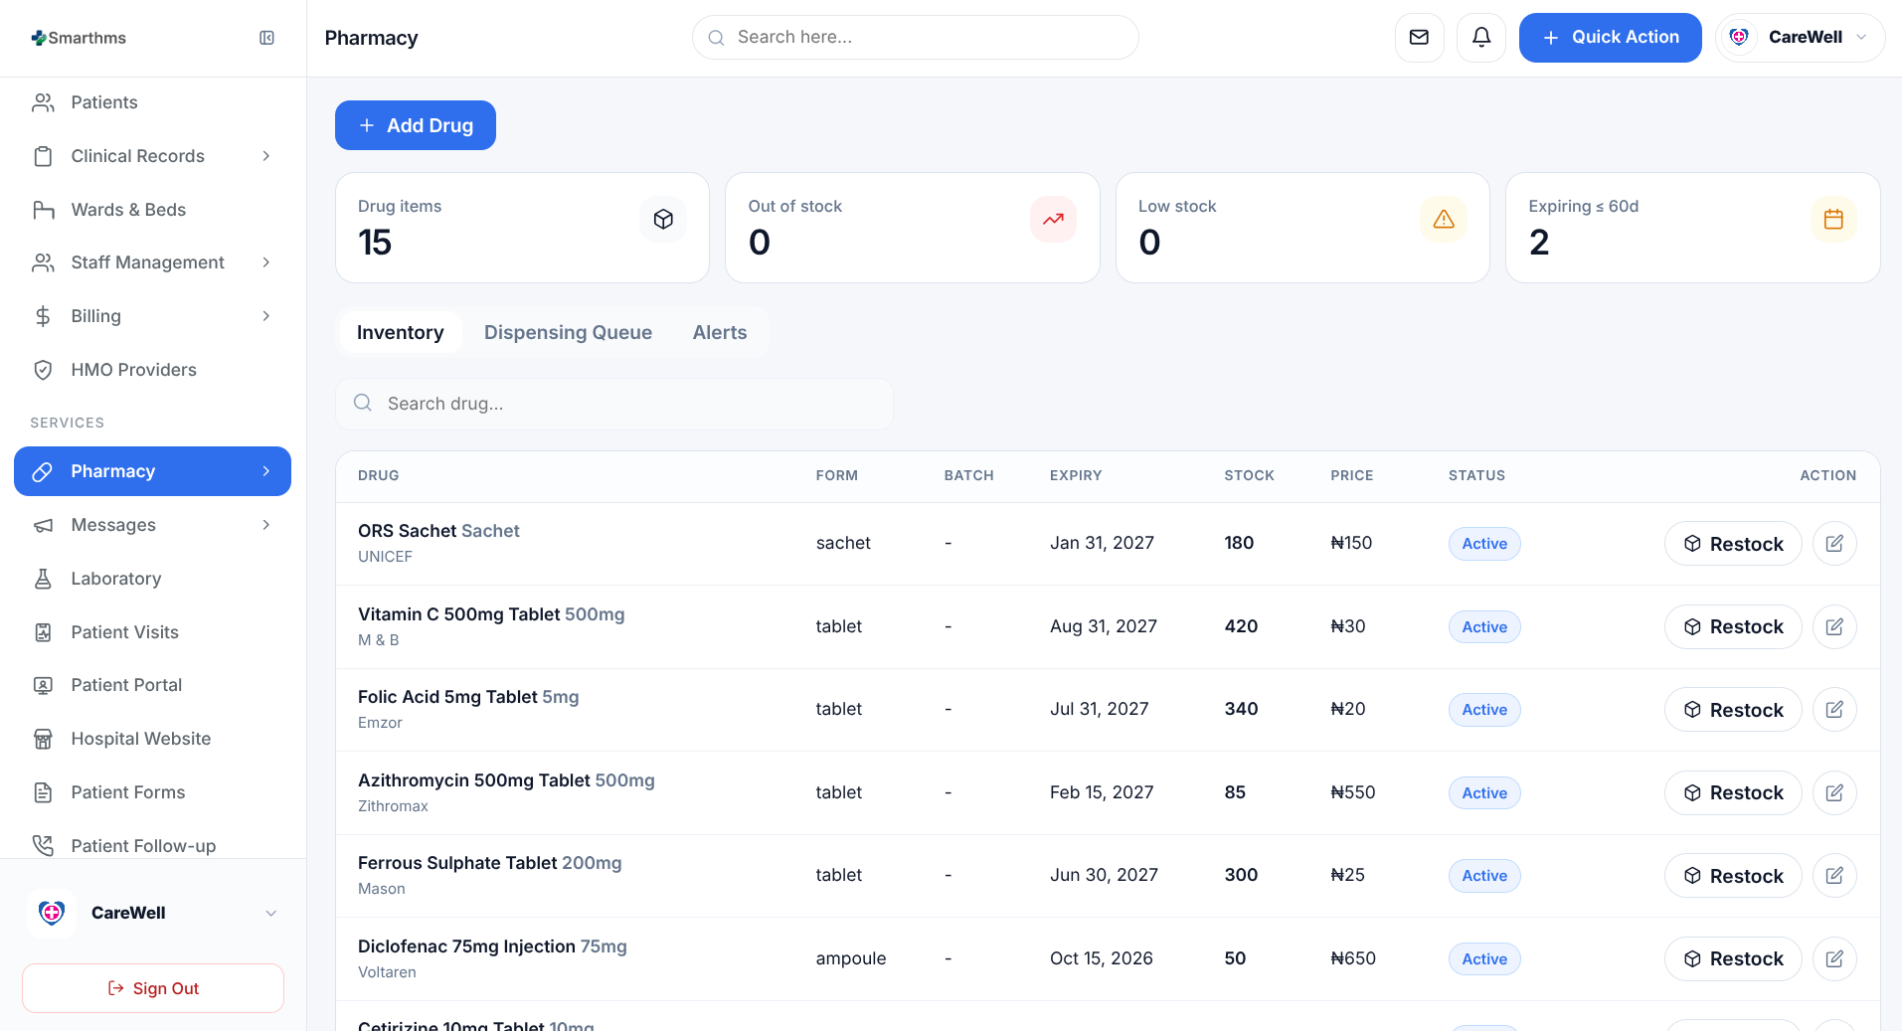Restock Vitamin C 500mg Tablet
Image resolution: width=1902 pixels, height=1031 pixels.
click(1733, 627)
